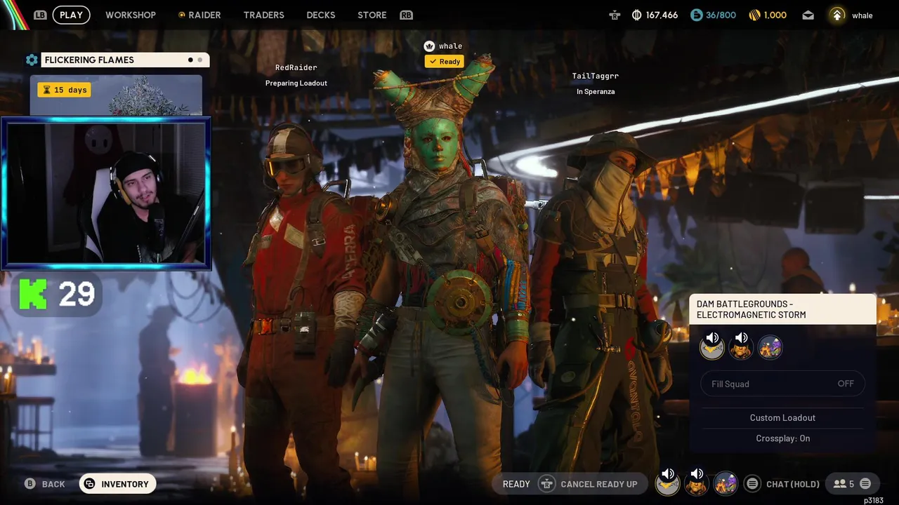Viewport: 899px width, 505px height.
Task: Click the 15 days timer badge
Action: [64, 90]
